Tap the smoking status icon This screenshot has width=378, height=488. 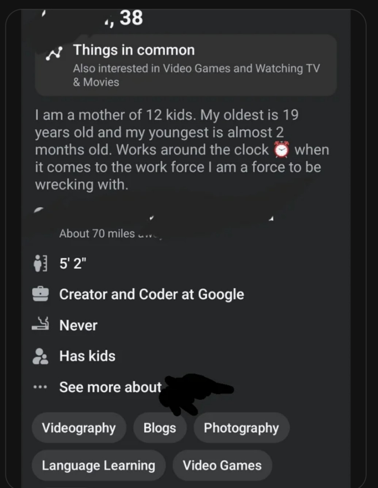(x=40, y=324)
